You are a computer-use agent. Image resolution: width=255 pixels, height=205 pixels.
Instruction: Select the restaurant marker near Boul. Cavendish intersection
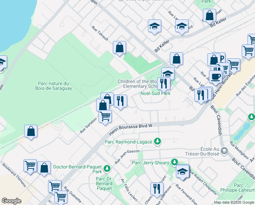201,95
